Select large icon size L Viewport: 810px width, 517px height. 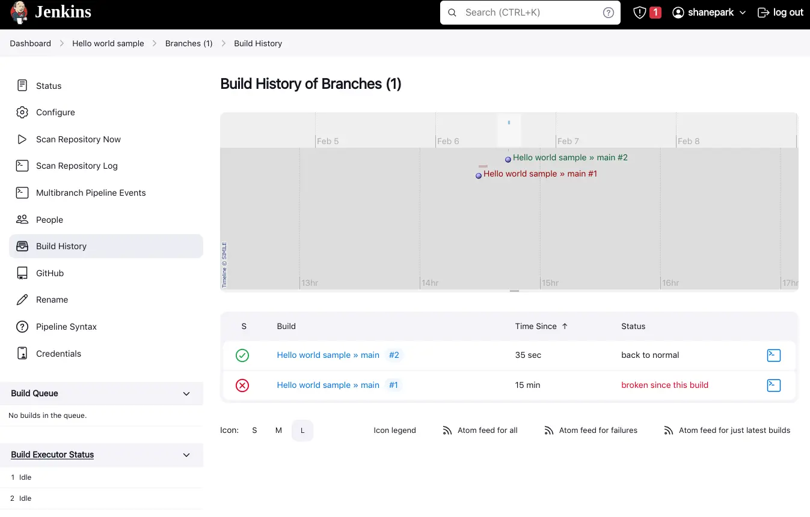(302, 431)
